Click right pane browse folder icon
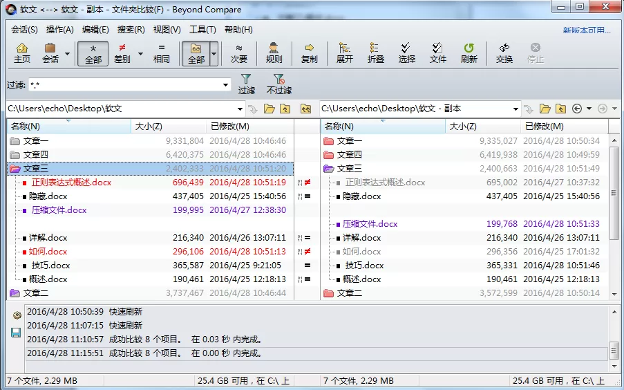Screen dimensions: 624x390 (x=545, y=109)
